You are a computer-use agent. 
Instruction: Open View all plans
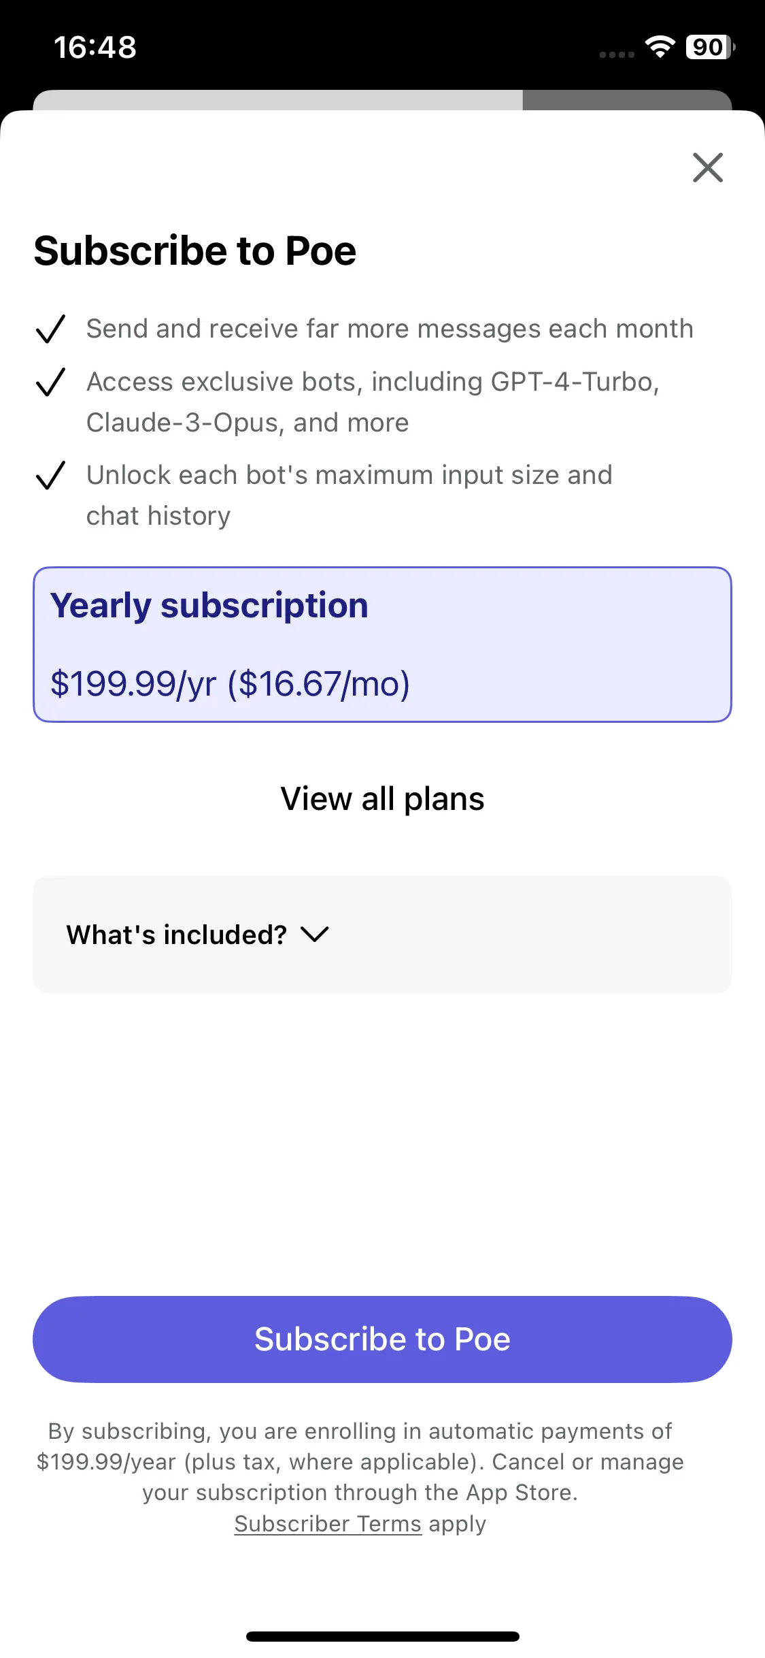[x=382, y=799]
